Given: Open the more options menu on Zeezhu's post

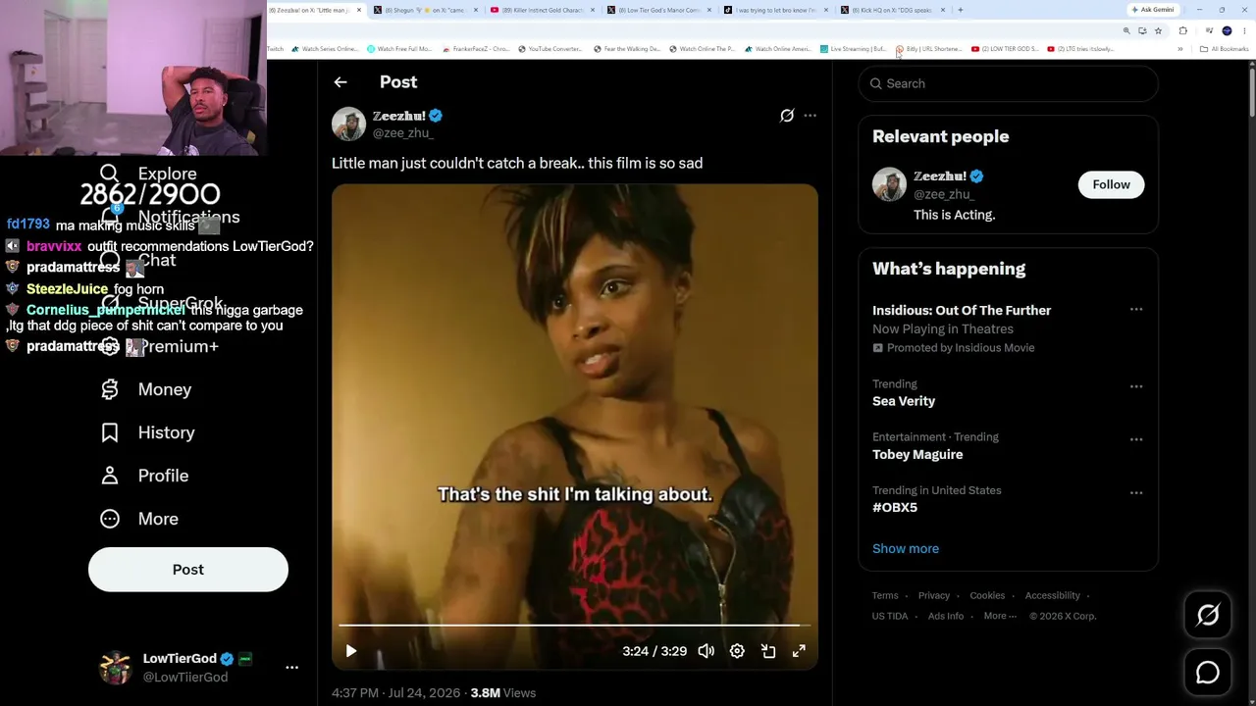Looking at the screenshot, I should (x=810, y=116).
